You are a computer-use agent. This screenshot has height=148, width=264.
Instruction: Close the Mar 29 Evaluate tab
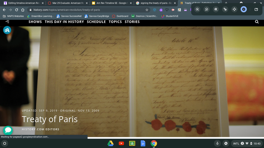87,3
